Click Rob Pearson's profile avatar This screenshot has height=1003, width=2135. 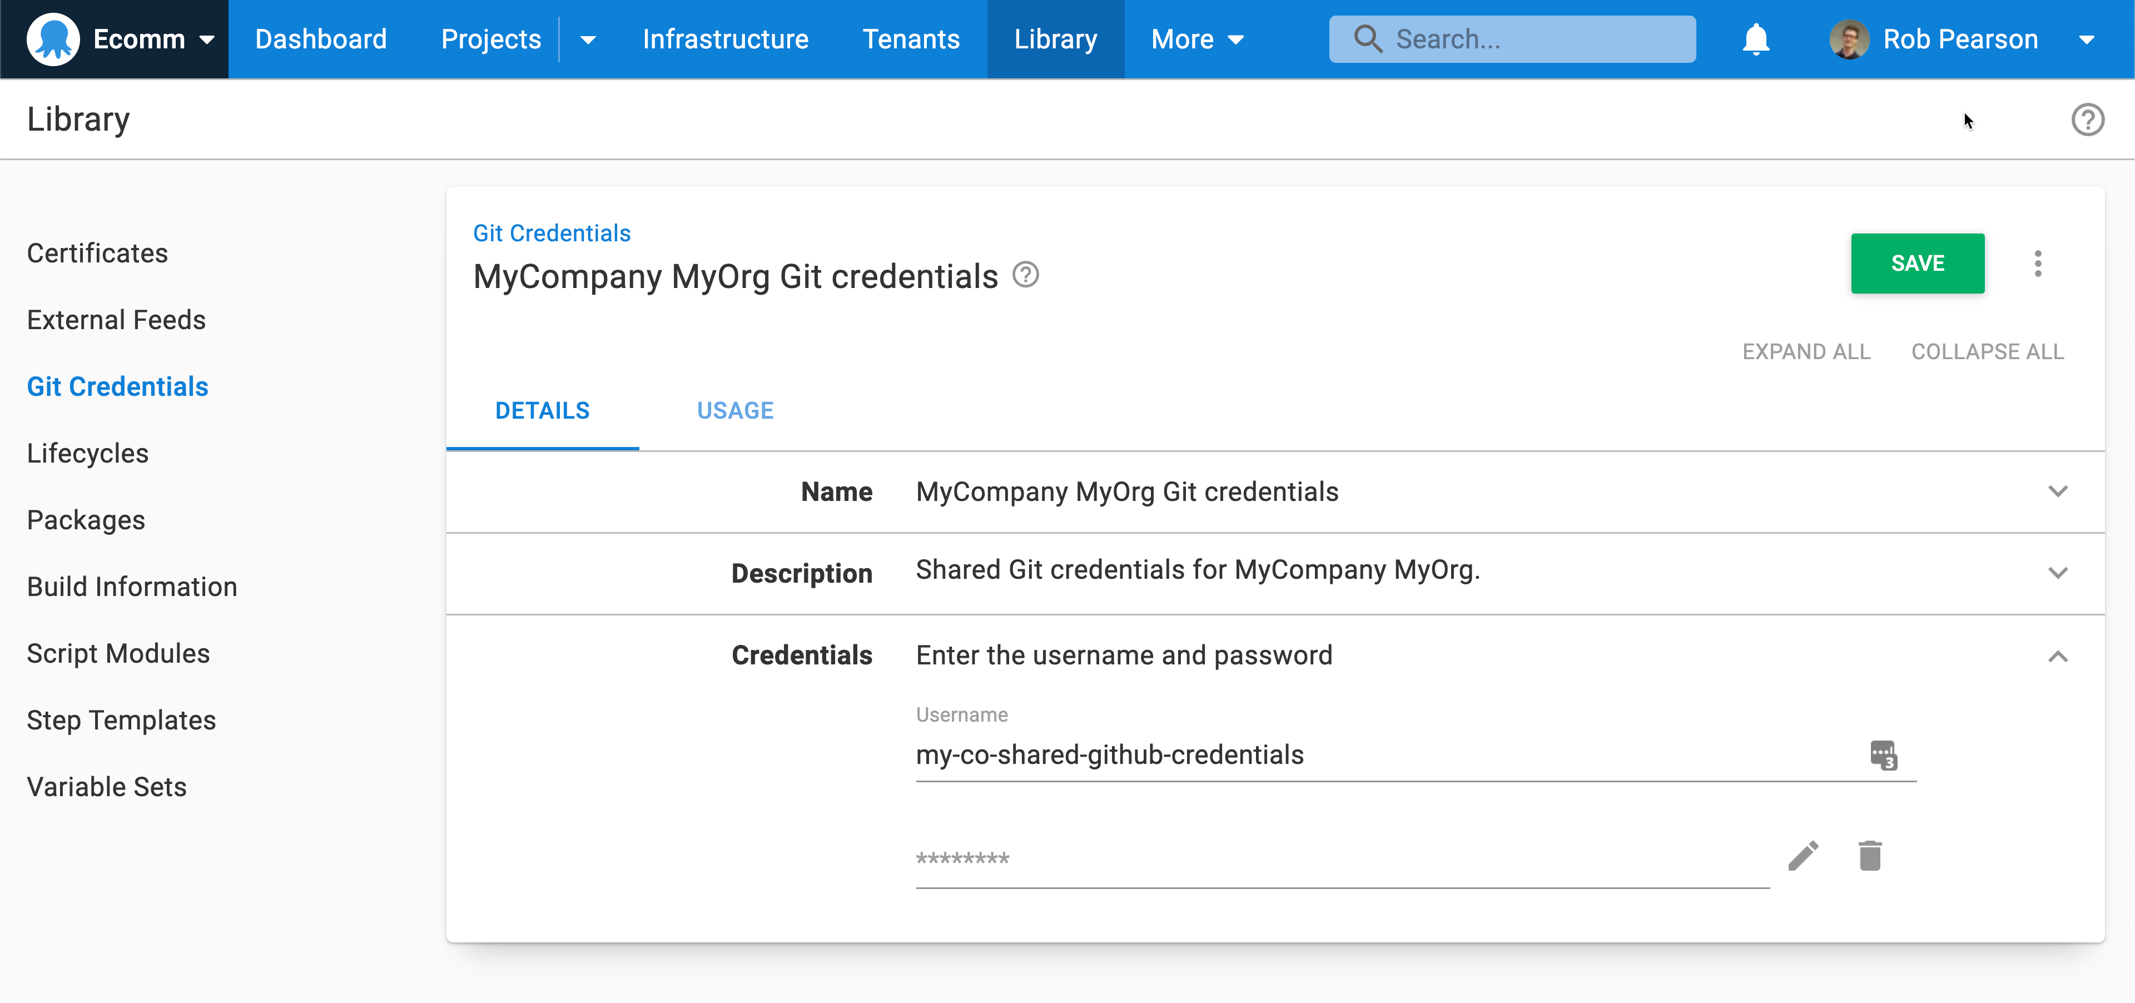pos(1849,39)
